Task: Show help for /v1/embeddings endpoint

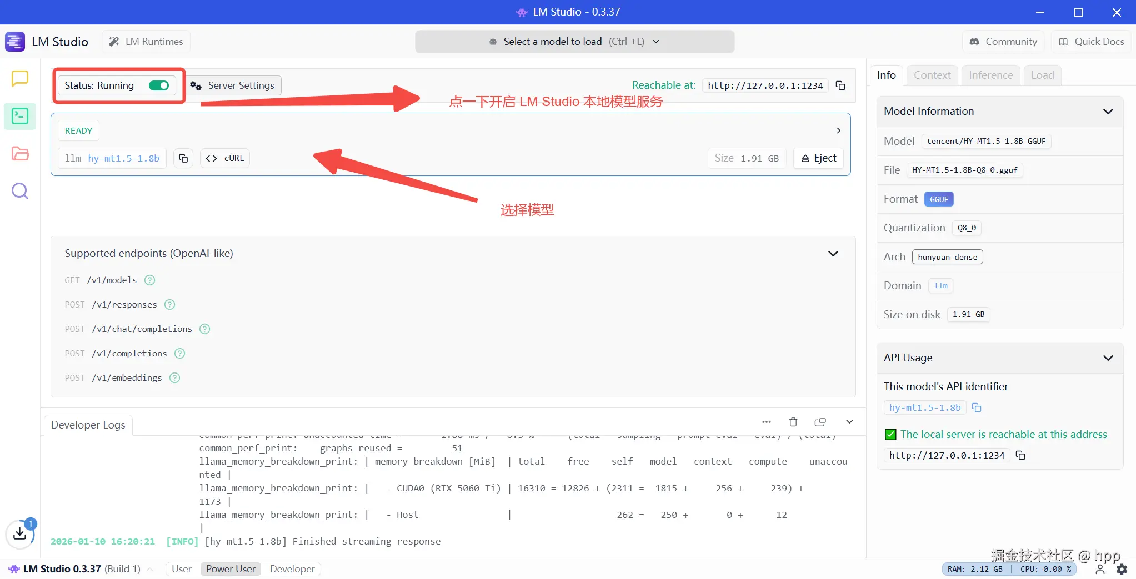Action: click(x=174, y=378)
